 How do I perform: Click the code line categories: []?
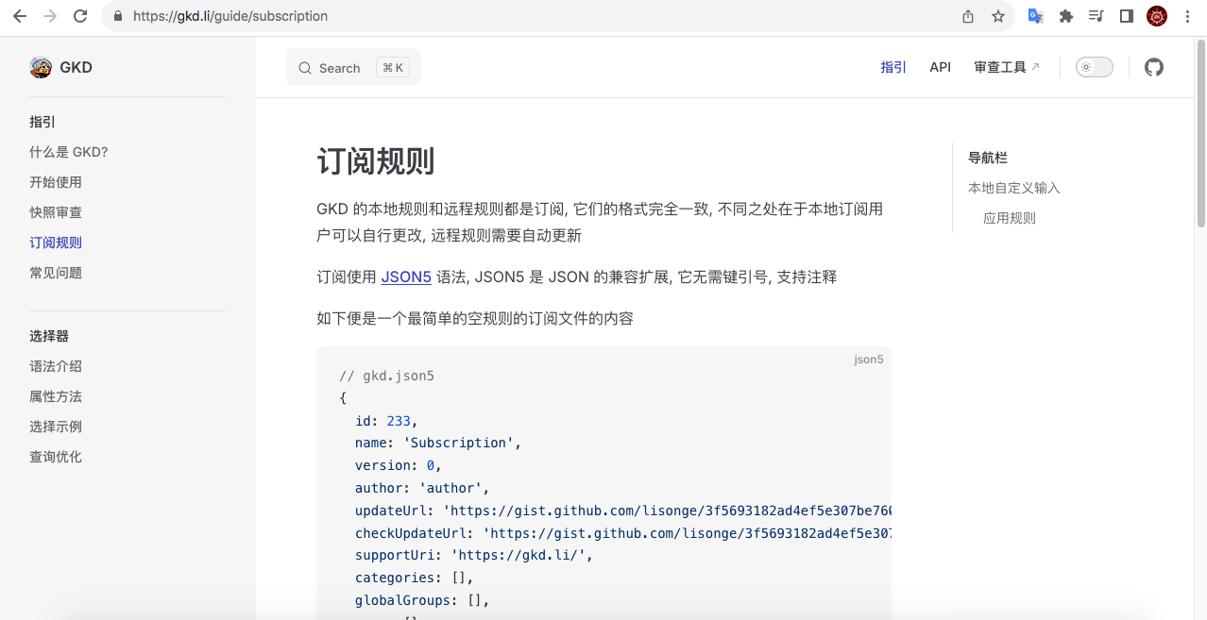coord(415,578)
